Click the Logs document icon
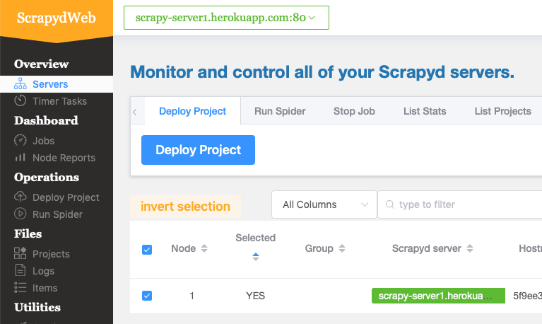 click(20, 271)
